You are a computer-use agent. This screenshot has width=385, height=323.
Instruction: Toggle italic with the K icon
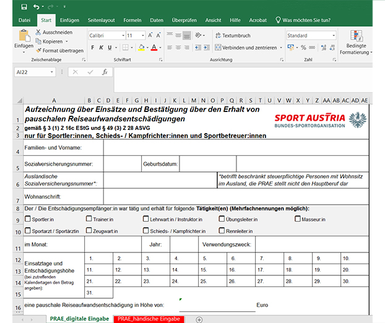coord(101,48)
